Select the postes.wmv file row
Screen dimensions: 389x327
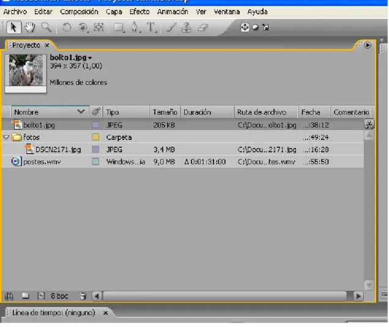(x=183, y=161)
